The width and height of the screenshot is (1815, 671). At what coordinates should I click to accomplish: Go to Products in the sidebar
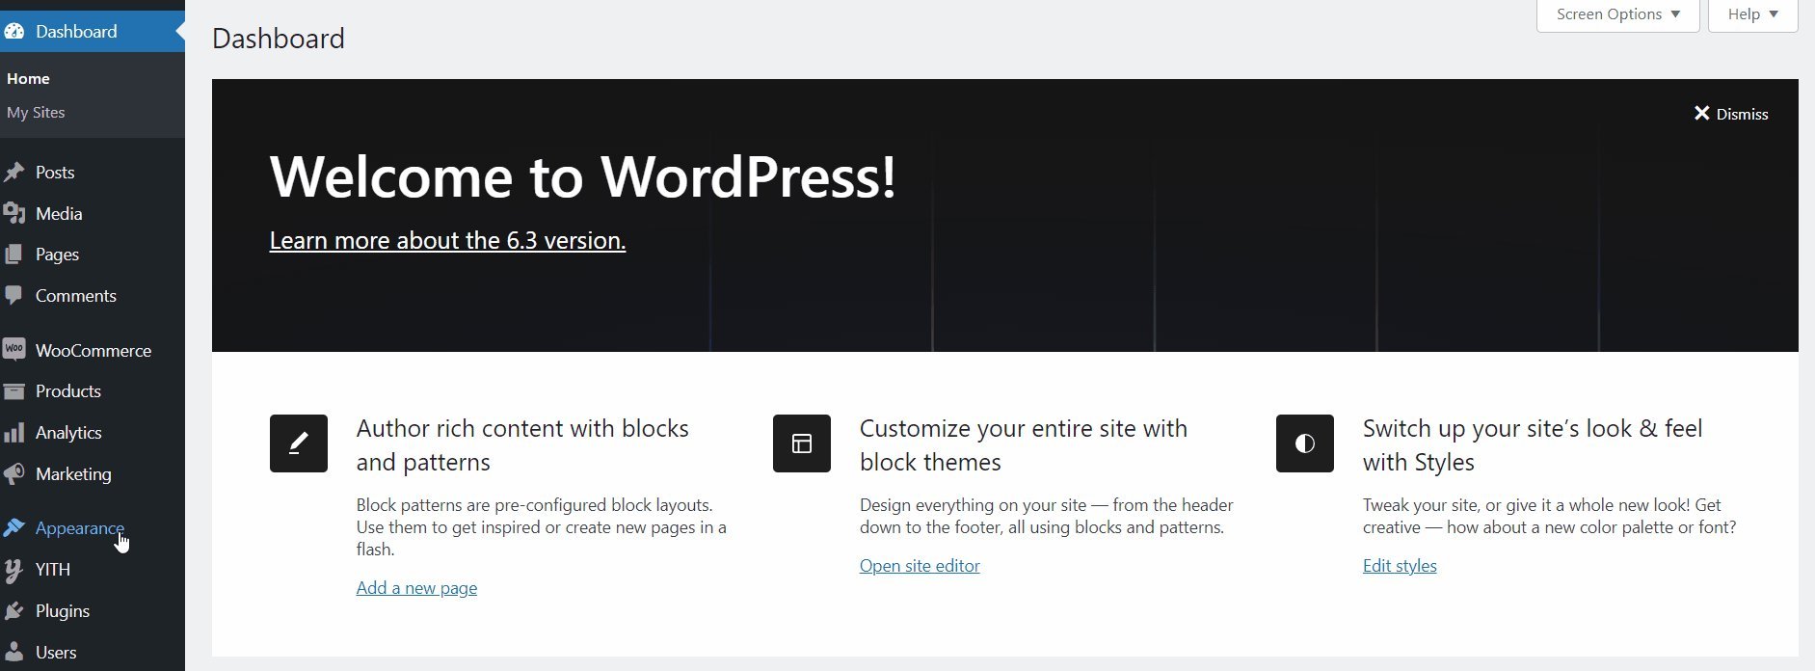[x=93, y=391]
